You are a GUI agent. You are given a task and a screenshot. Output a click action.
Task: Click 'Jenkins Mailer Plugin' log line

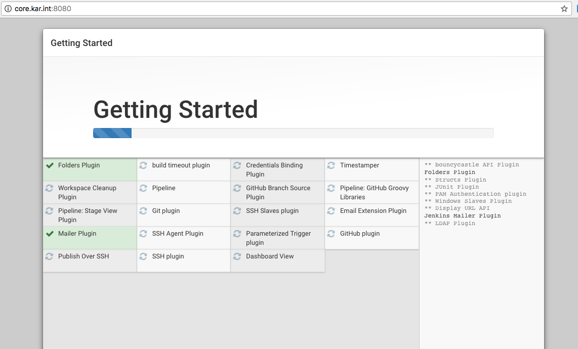[463, 215]
